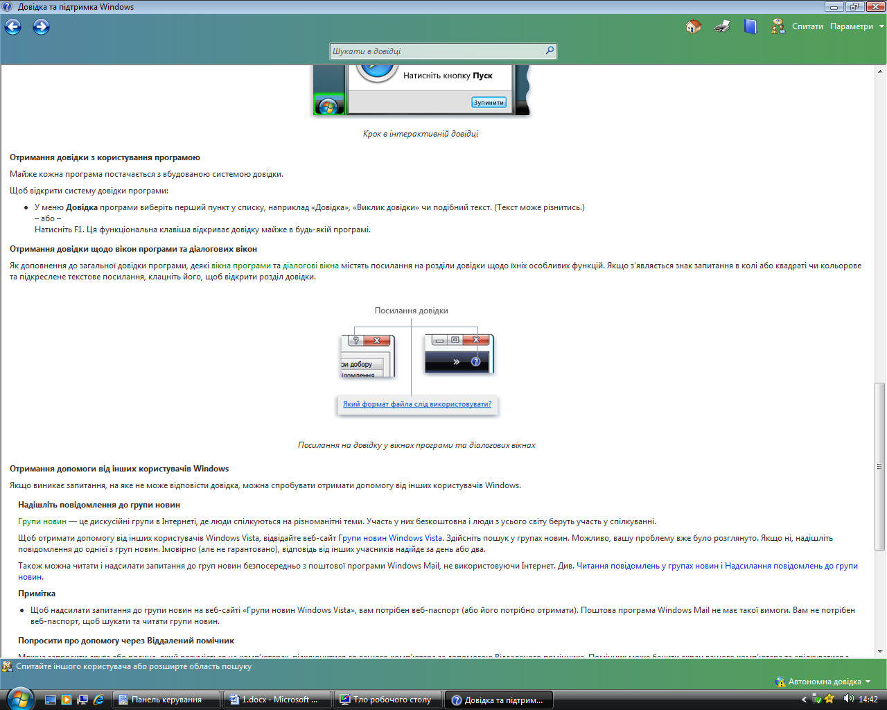Click Спитайте іншого користувача або розширте область пошуку
The height and width of the screenshot is (710, 887).
click(134, 666)
